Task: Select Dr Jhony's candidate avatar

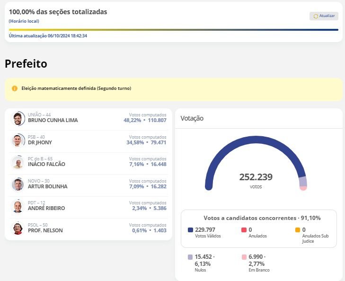Action: coord(18,140)
